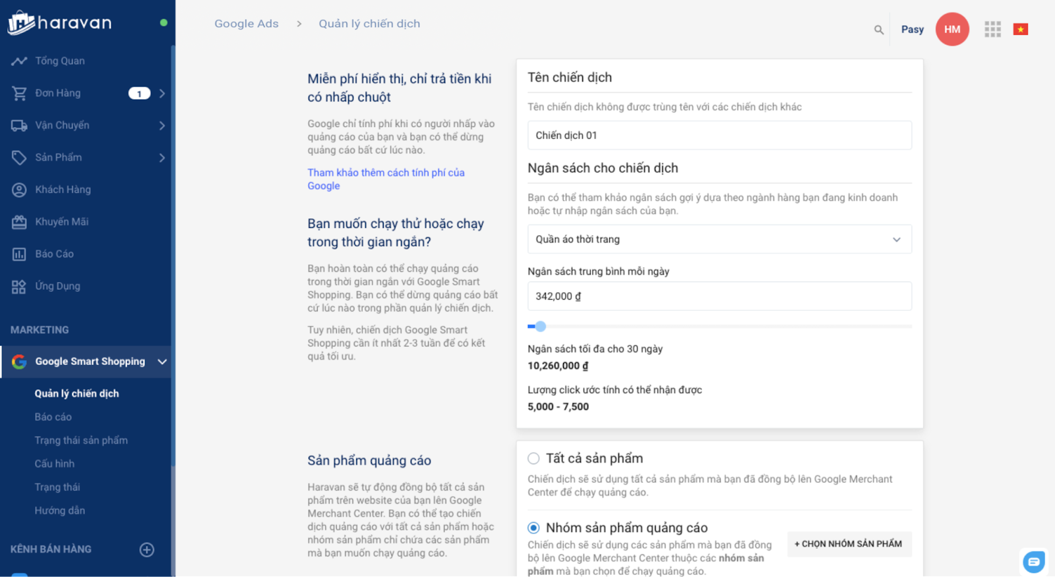Click Ngân sách trung bình mỗi ngày label

tap(598, 271)
